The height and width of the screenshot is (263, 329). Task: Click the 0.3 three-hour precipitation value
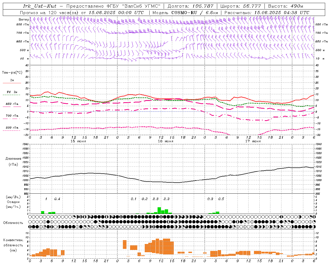tap(210, 199)
